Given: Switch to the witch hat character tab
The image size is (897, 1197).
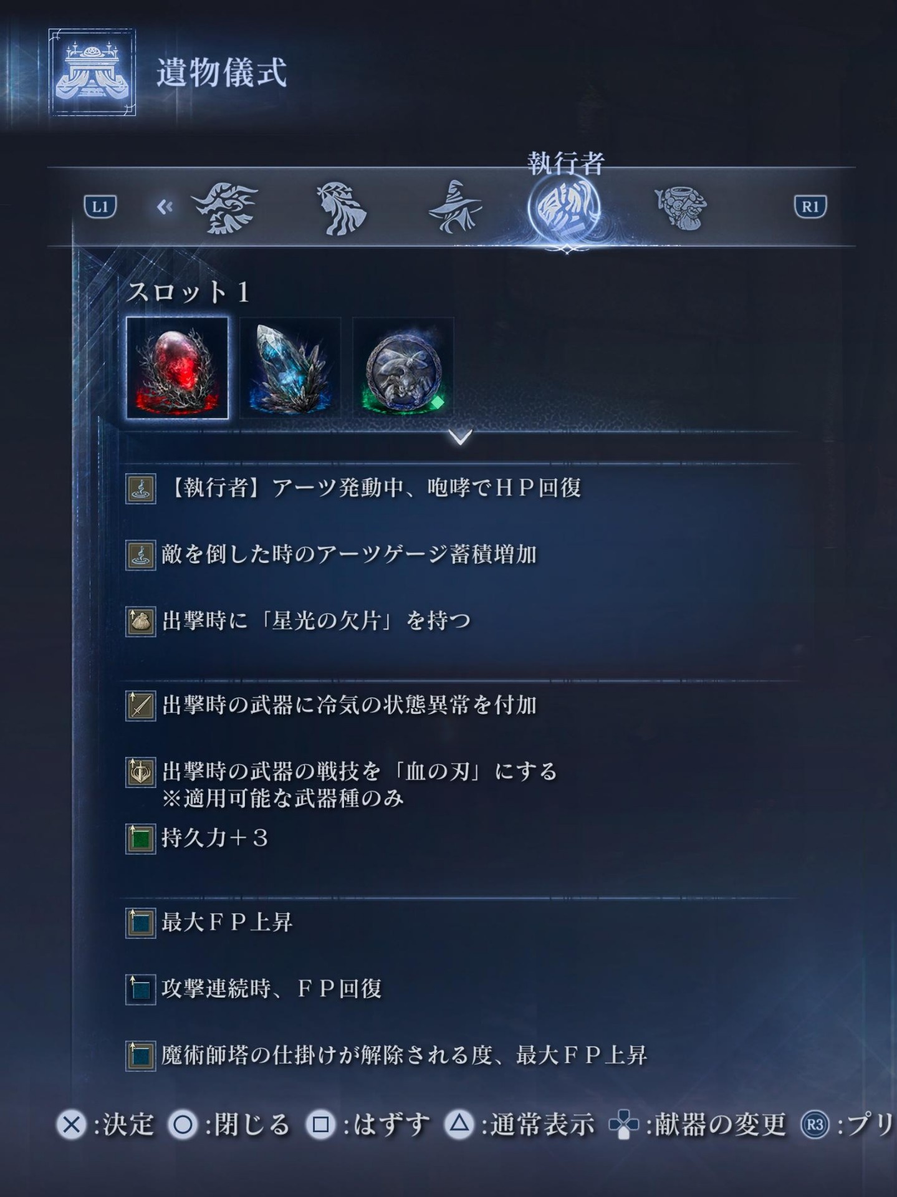Looking at the screenshot, I should pos(454,207).
